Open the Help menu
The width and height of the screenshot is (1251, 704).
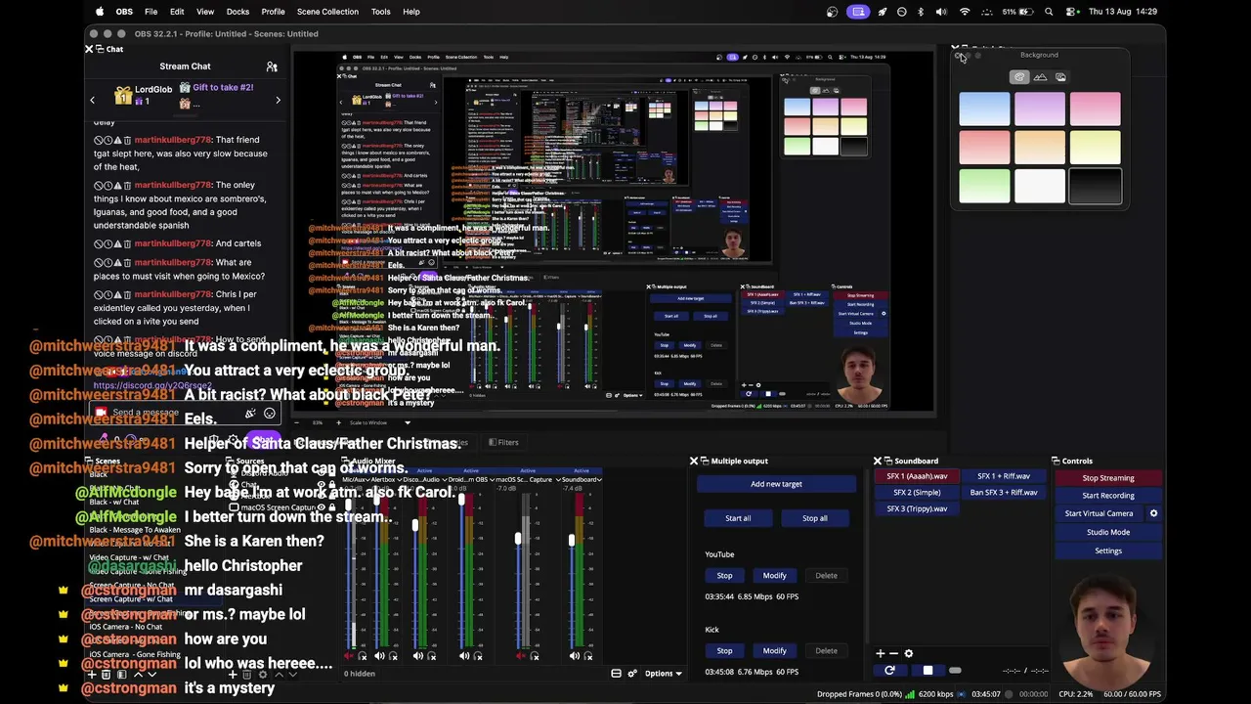[411, 12]
